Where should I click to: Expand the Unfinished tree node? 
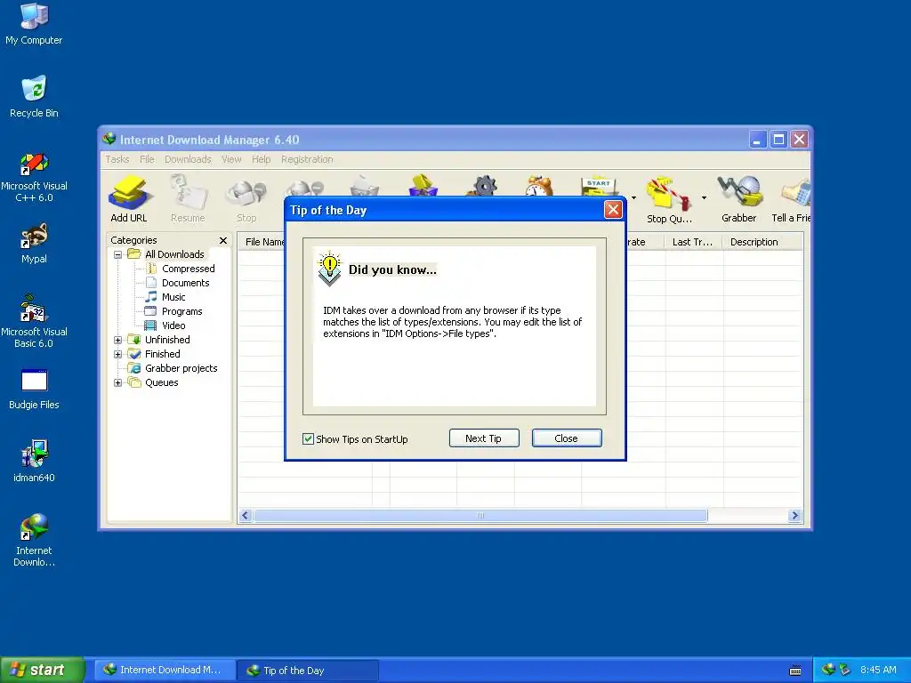118,340
